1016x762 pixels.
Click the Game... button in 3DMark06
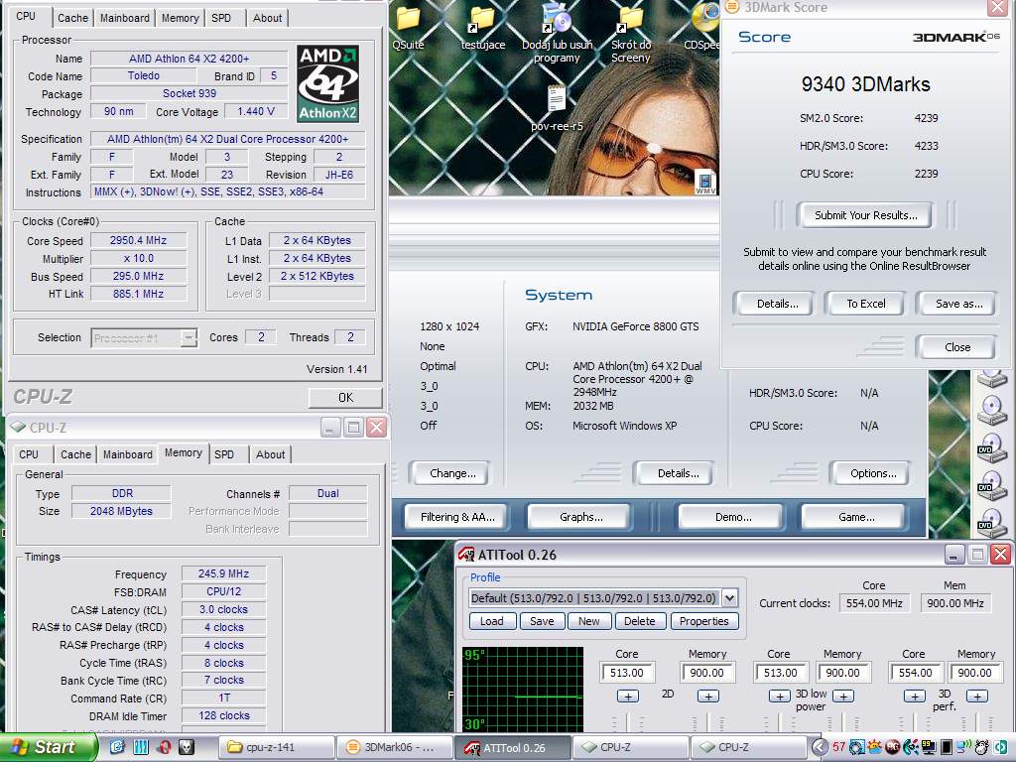(856, 516)
